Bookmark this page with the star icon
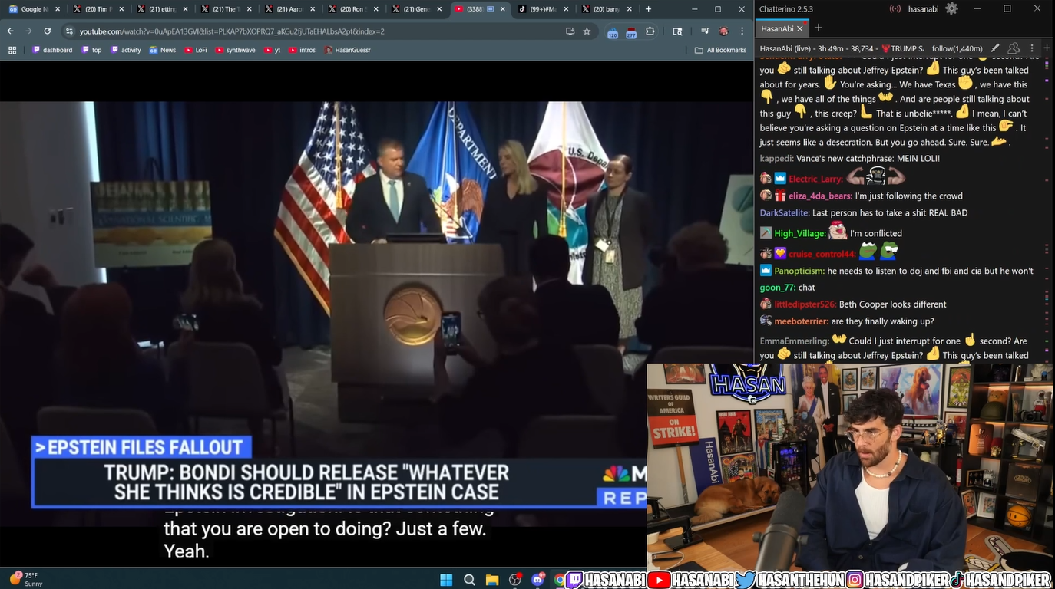Viewport: 1055px width, 589px height. tap(587, 31)
